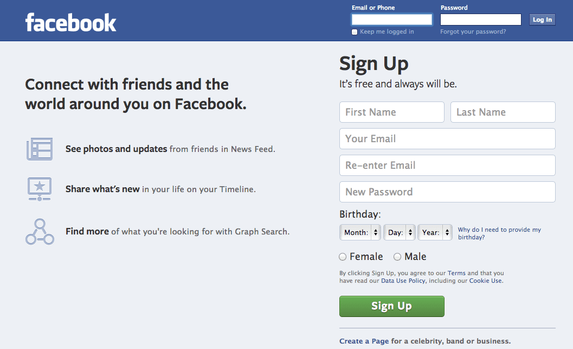Viewport: 573px width, 349px height.
Task: Click the Log In button
Action: click(542, 20)
